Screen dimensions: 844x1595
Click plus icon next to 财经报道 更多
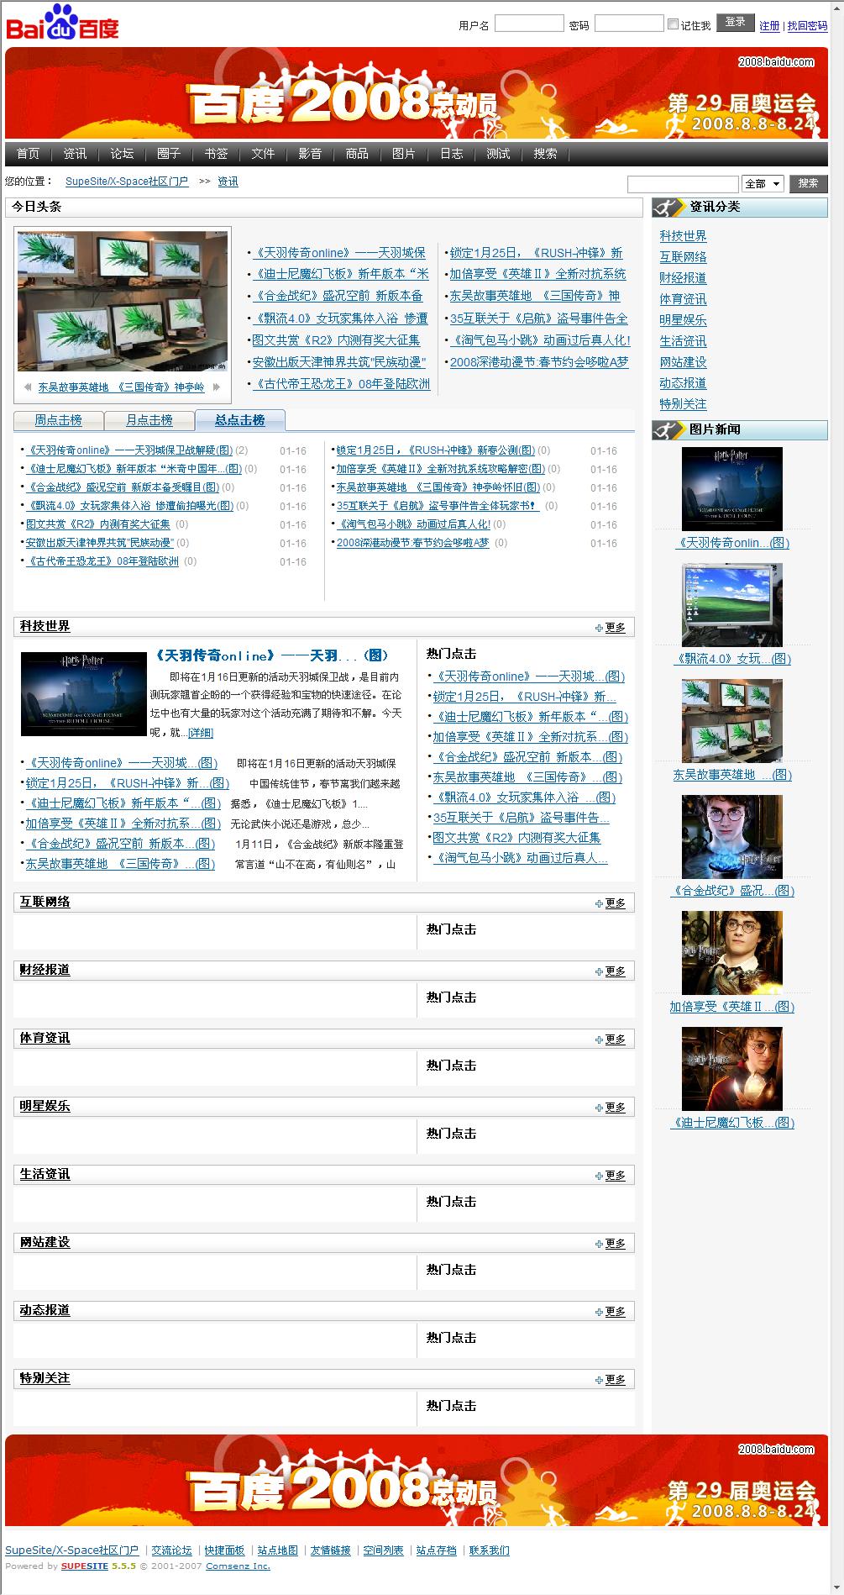[599, 971]
